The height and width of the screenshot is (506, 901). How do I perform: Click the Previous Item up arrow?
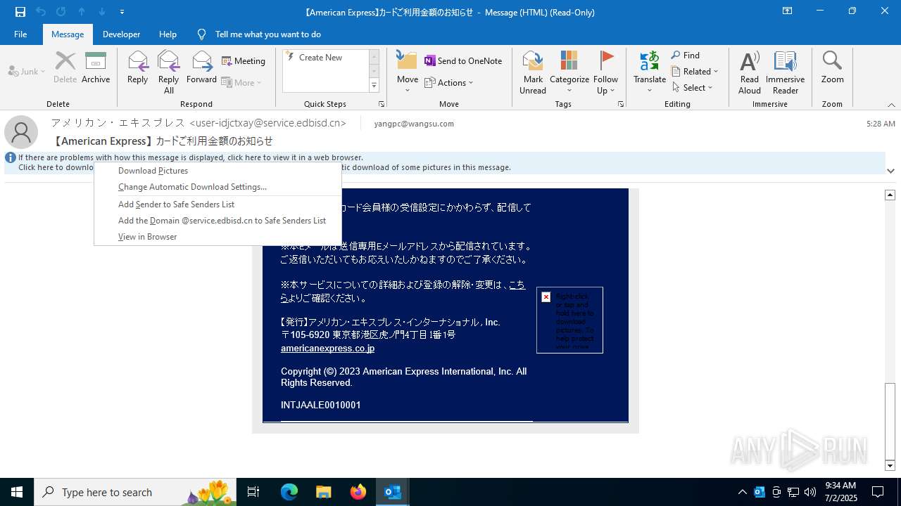82,12
